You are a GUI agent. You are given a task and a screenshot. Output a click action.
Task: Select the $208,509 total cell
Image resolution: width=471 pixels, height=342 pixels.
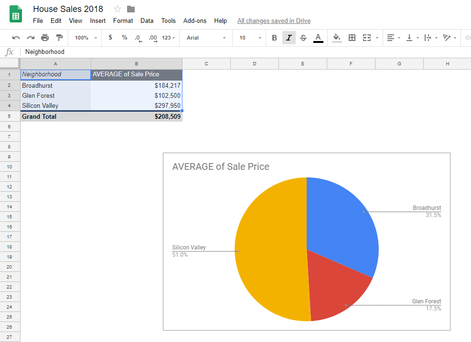tap(137, 116)
